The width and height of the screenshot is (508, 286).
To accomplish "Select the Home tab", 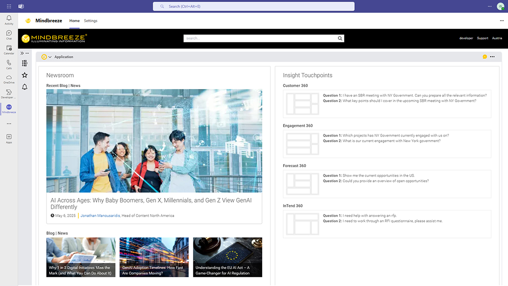I will pyautogui.click(x=75, y=21).
